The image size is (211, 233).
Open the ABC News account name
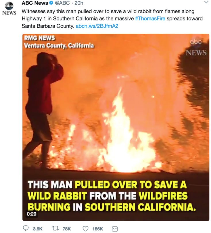35,3
